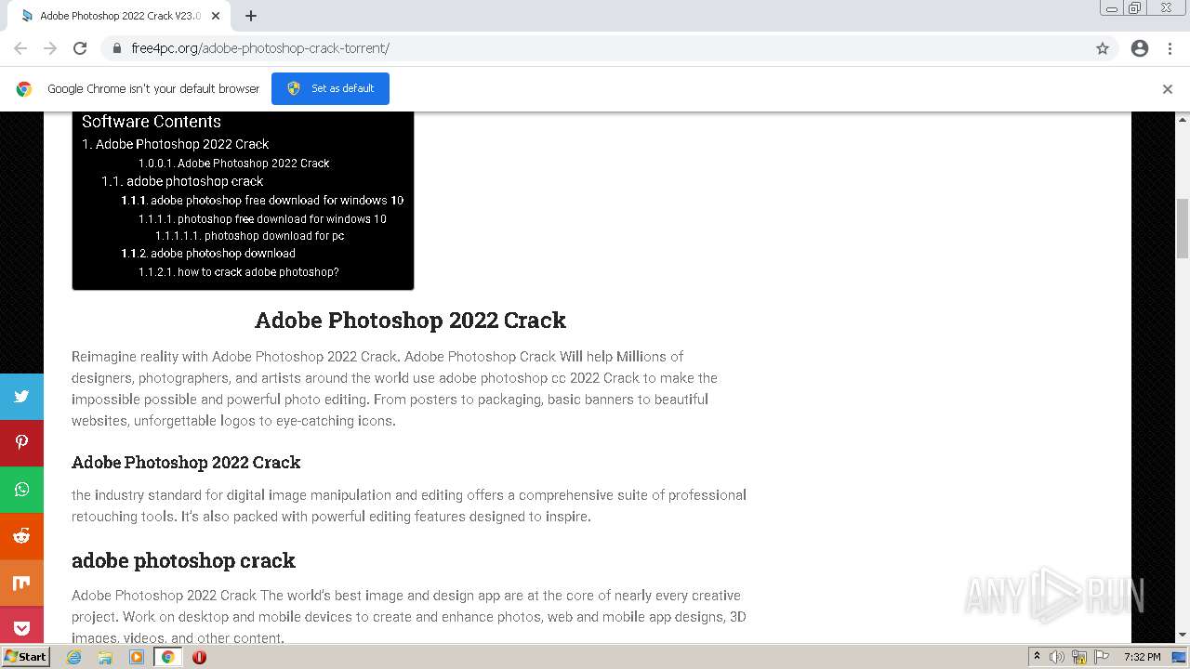Click the scrollbar up arrow
Viewport: 1190px width, 669px height.
click(1183, 120)
